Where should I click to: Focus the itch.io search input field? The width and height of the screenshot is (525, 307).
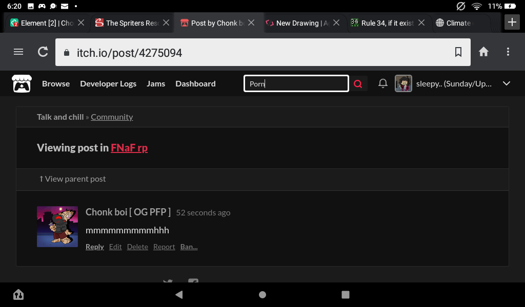pos(296,83)
